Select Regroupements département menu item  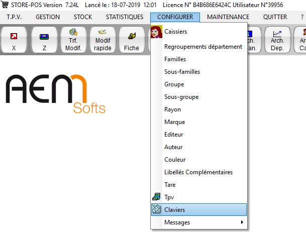[x=203, y=47]
